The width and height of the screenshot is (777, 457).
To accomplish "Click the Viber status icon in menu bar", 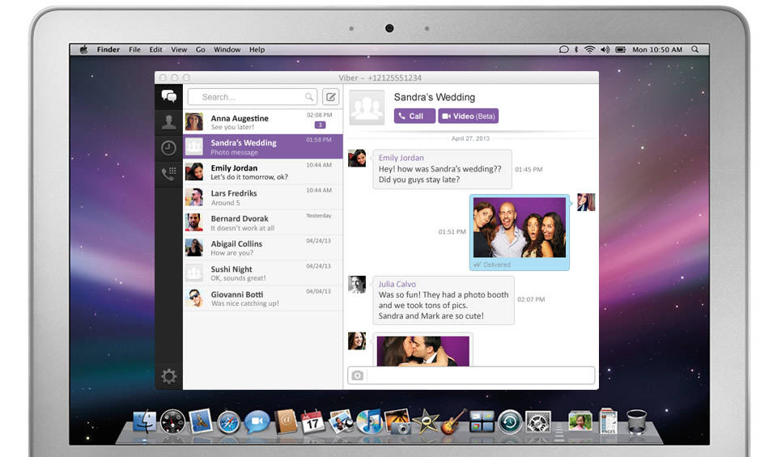I will (x=563, y=49).
